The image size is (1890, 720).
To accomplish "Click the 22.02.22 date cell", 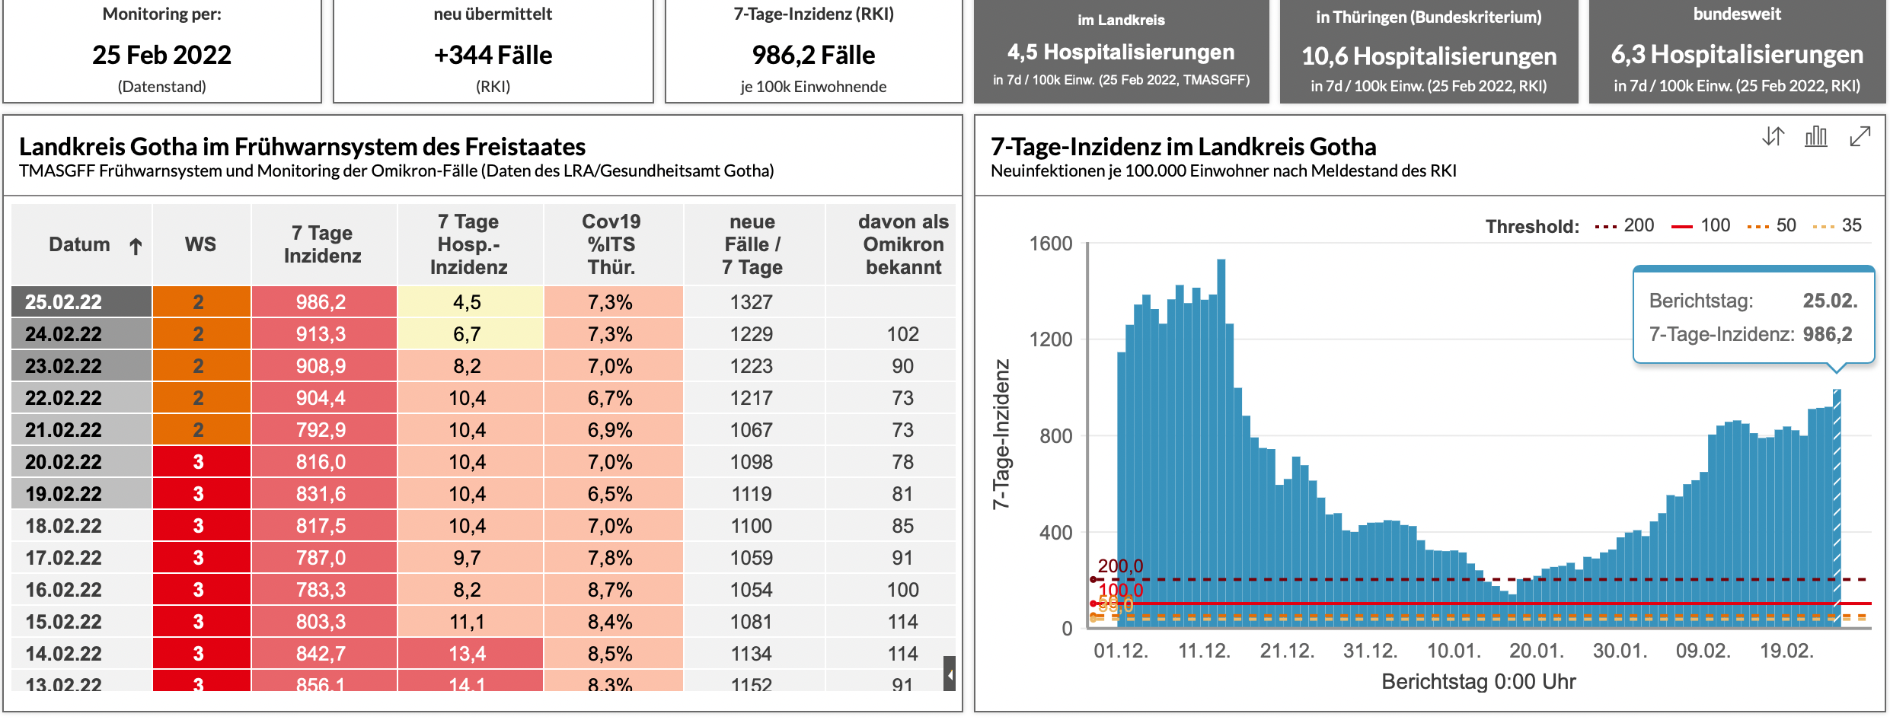I will 82,397.
